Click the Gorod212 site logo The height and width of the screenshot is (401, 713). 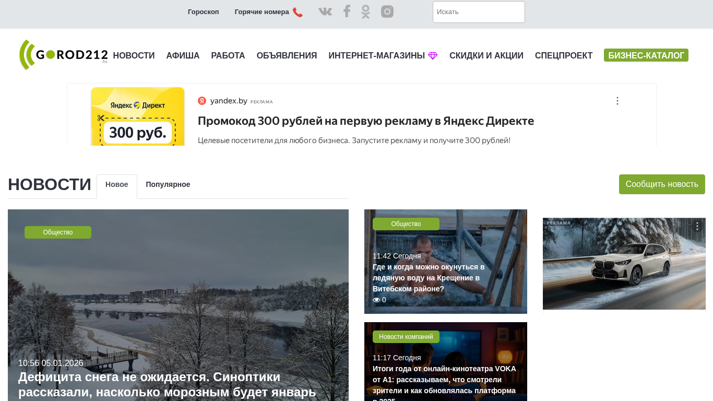pyautogui.click(x=63, y=55)
